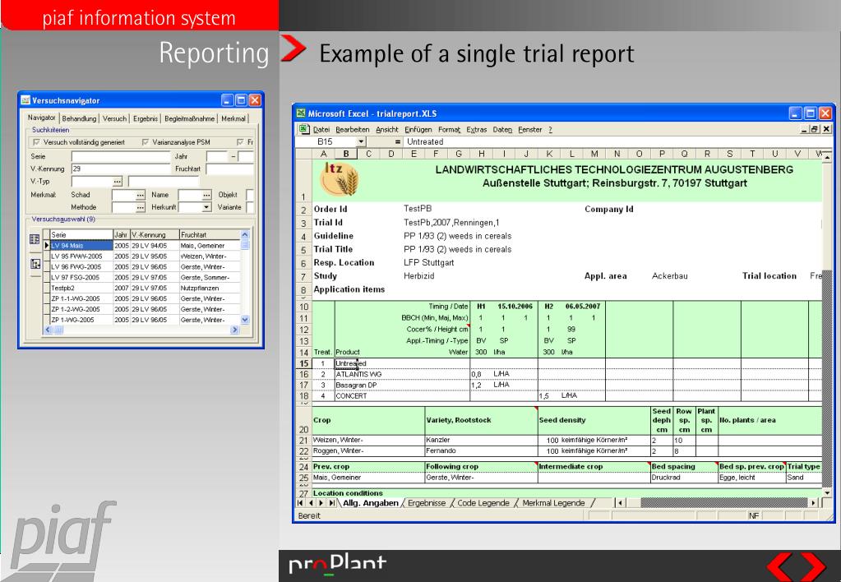The height and width of the screenshot is (582, 841).
Task: Switch to the Ergebnisse sheet tab
Action: (x=427, y=503)
